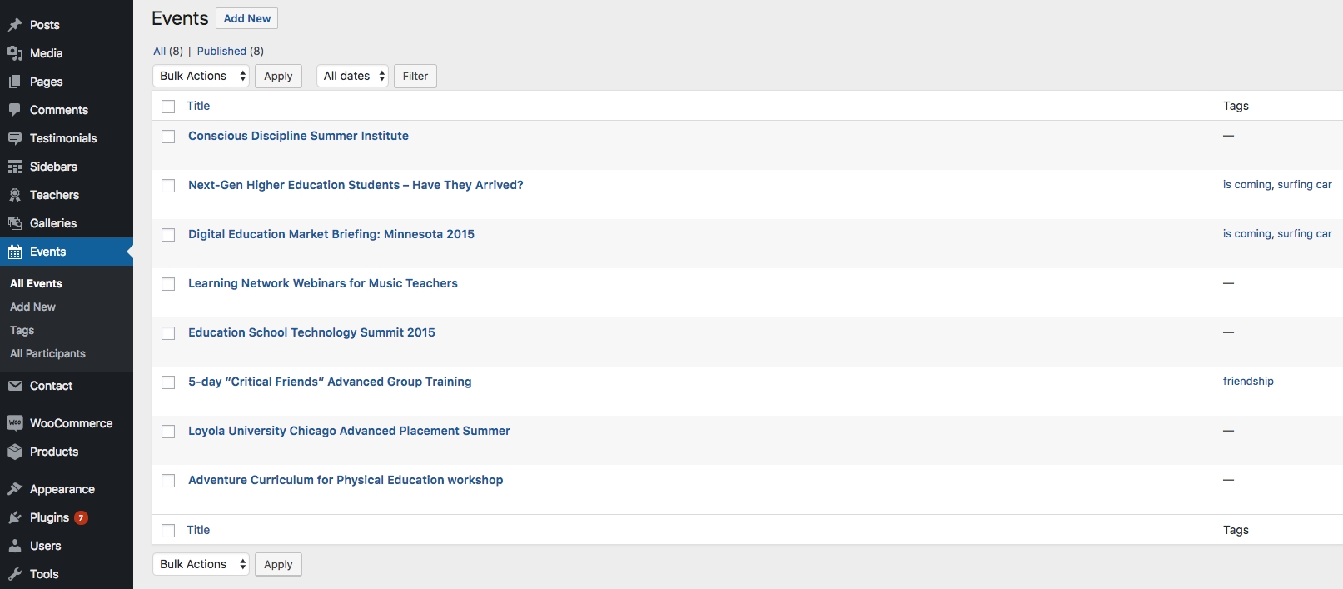Click the Appearance paintbrush icon
1343x589 pixels.
[x=15, y=489]
